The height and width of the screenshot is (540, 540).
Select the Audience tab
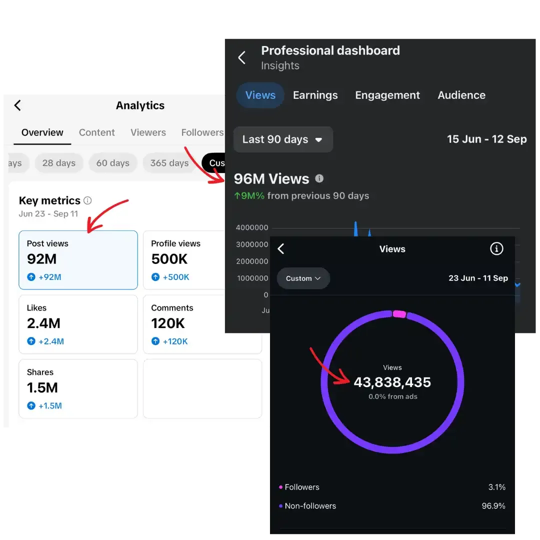point(461,95)
